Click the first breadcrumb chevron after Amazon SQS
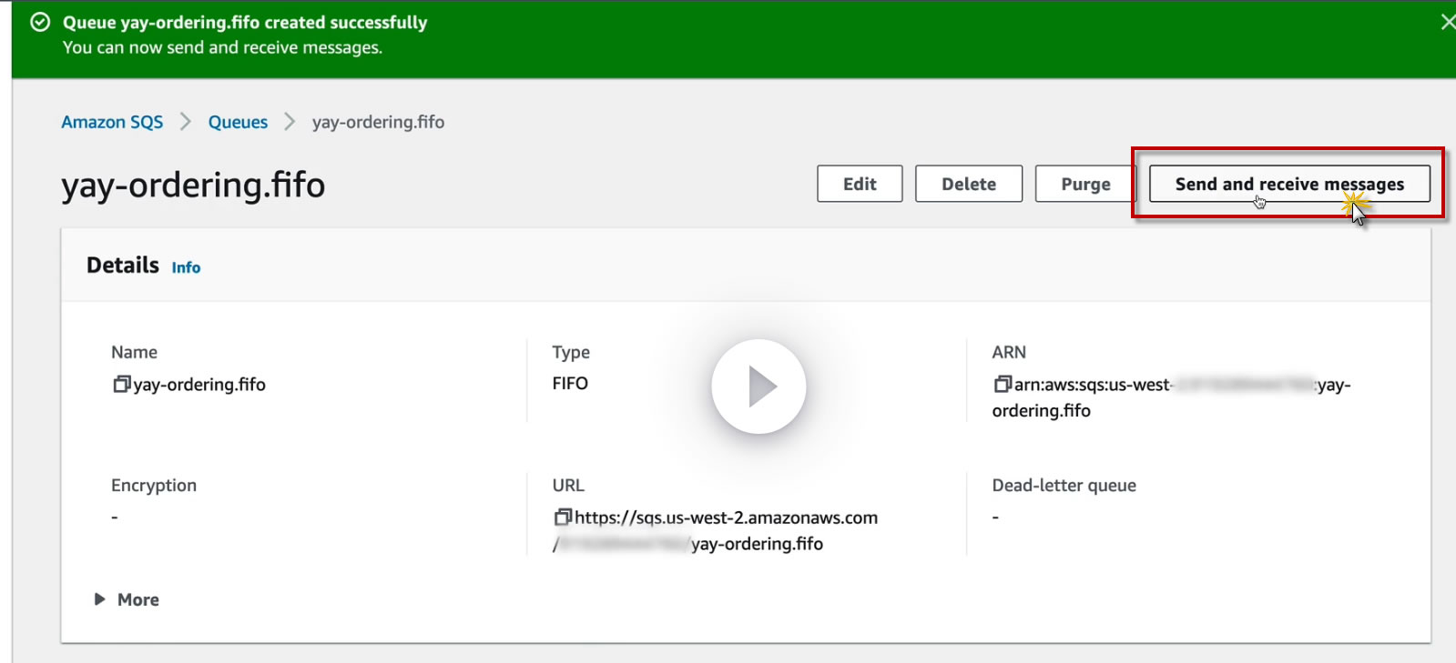The width and height of the screenshot is (1456, 663). click(186, 122)
